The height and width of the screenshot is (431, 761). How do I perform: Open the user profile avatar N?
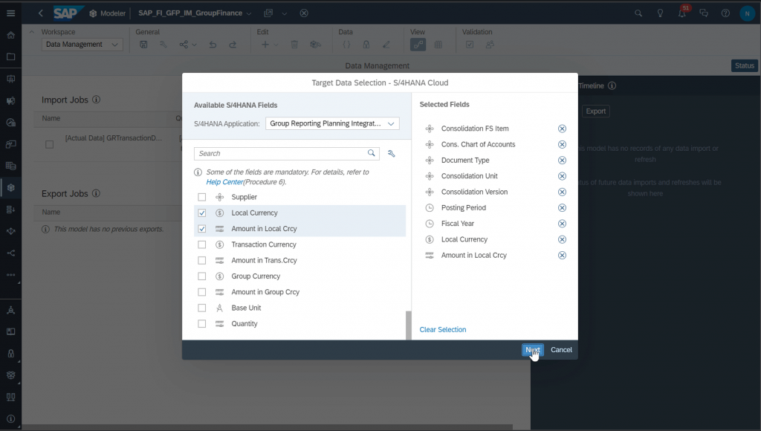point(747,13)
